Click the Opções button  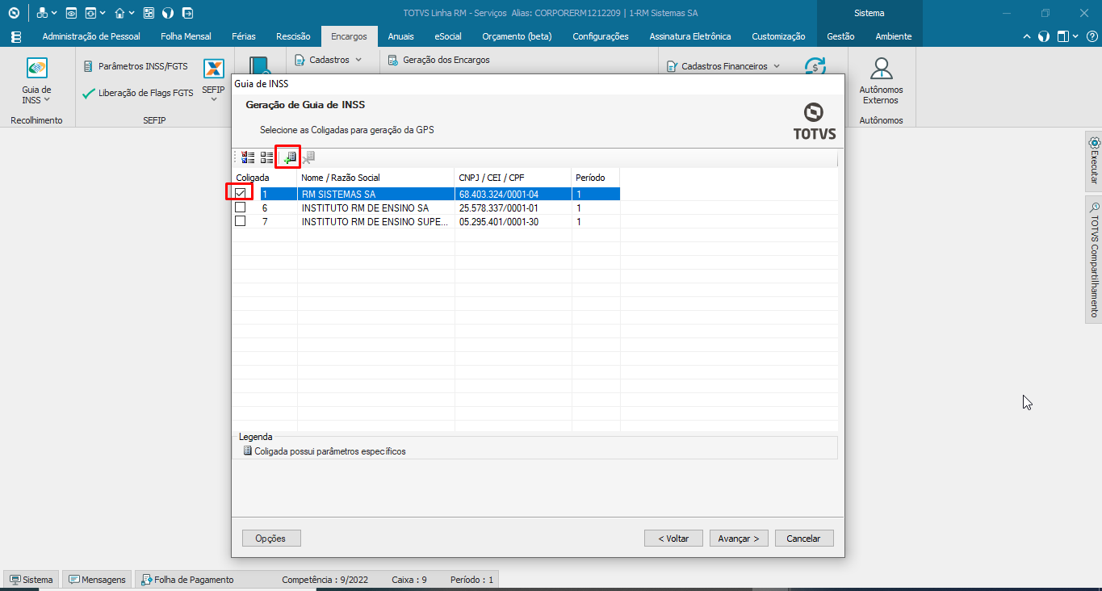coord(270,538)
